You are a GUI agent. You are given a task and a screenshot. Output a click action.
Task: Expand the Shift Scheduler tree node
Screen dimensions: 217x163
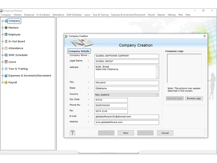[3, 55]
